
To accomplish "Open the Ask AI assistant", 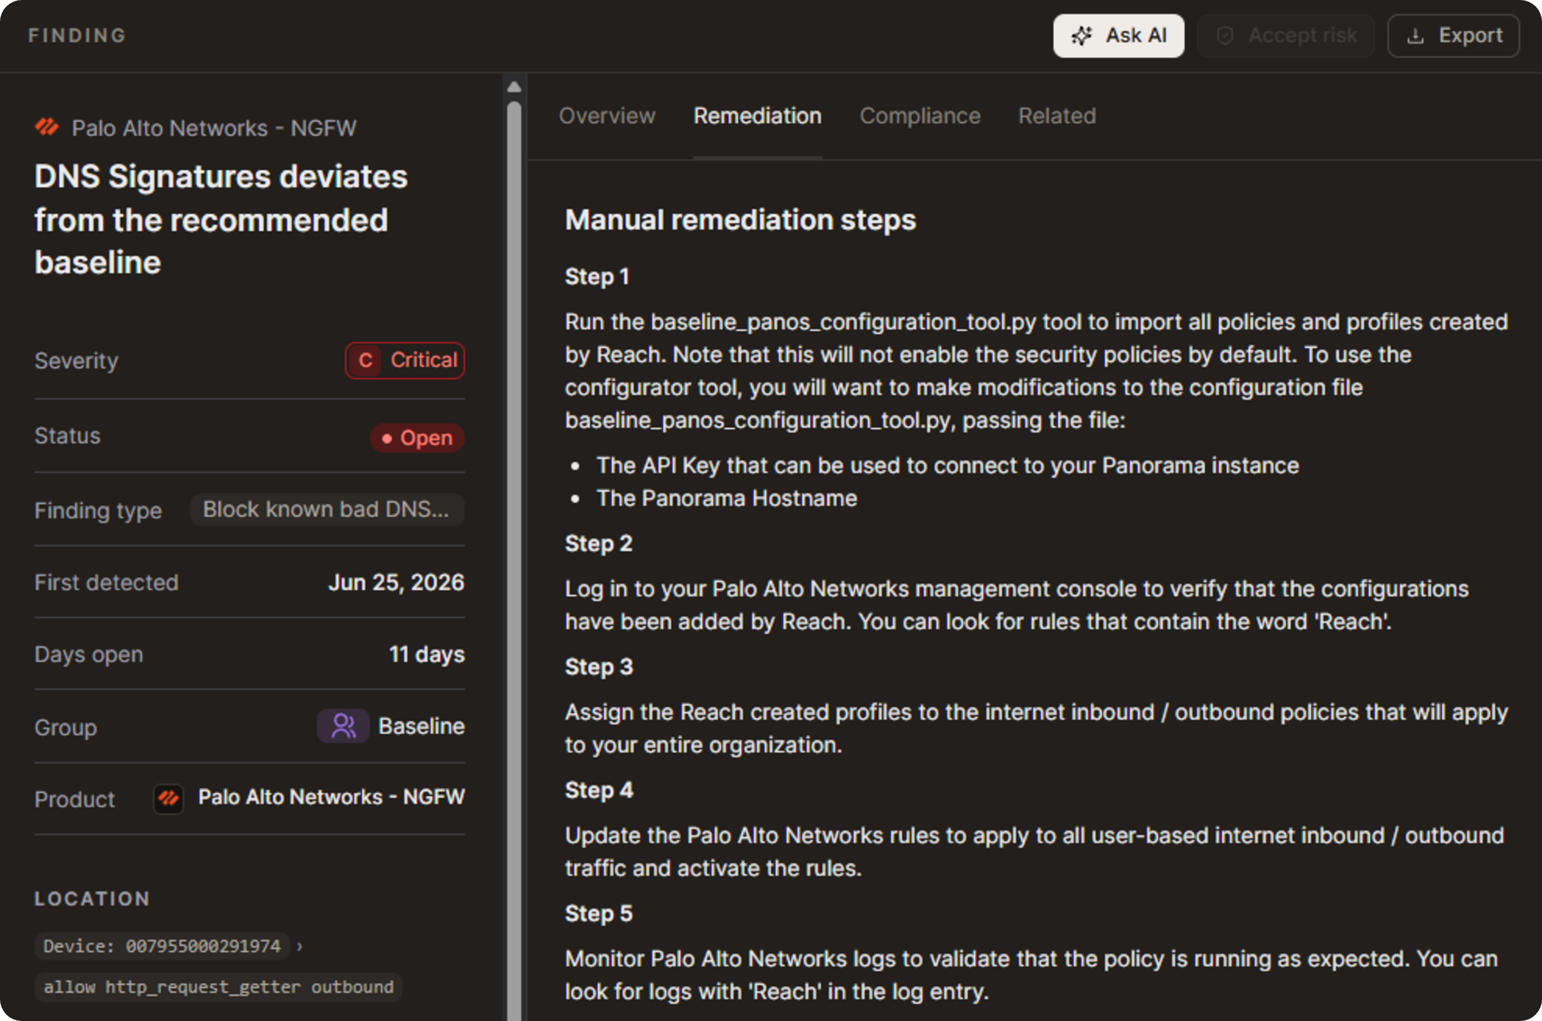I will click(x=1118, y=36).
